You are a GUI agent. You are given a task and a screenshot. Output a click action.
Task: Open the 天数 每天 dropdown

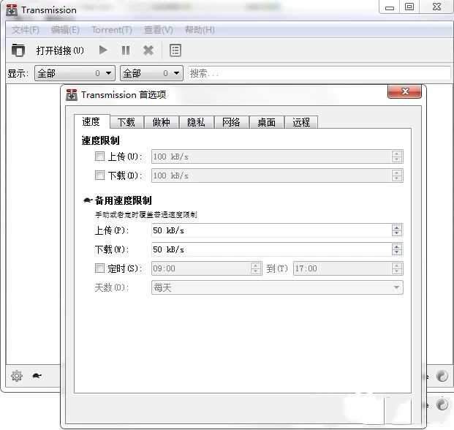point(276,287)
